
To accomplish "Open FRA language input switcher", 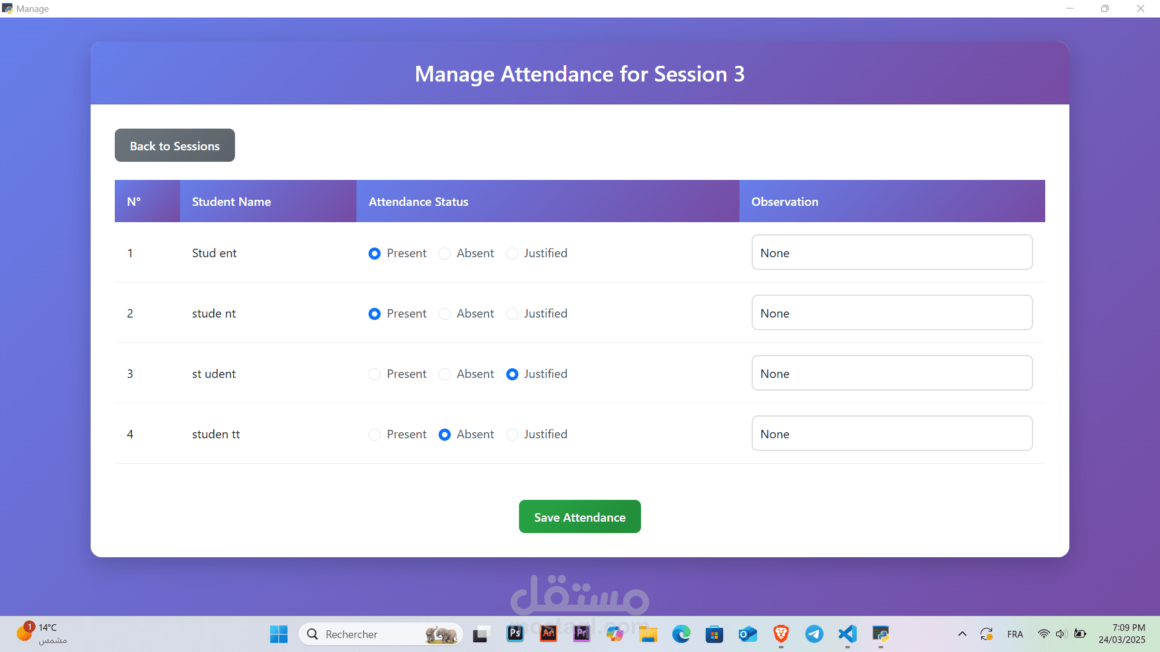I will [x=1015, y=634].
